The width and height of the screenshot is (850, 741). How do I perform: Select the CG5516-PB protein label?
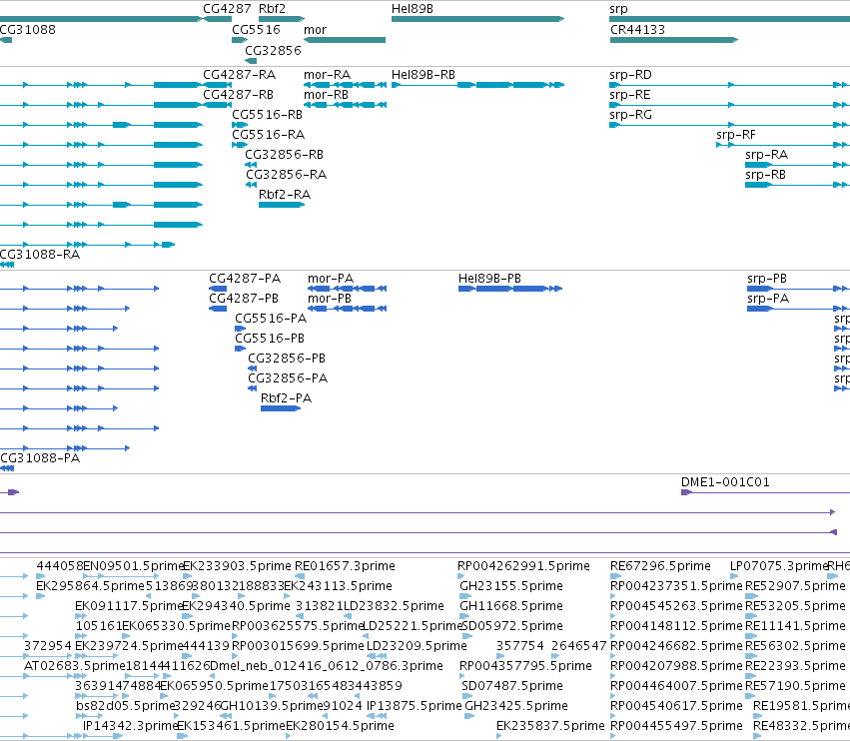pos(270,339)
